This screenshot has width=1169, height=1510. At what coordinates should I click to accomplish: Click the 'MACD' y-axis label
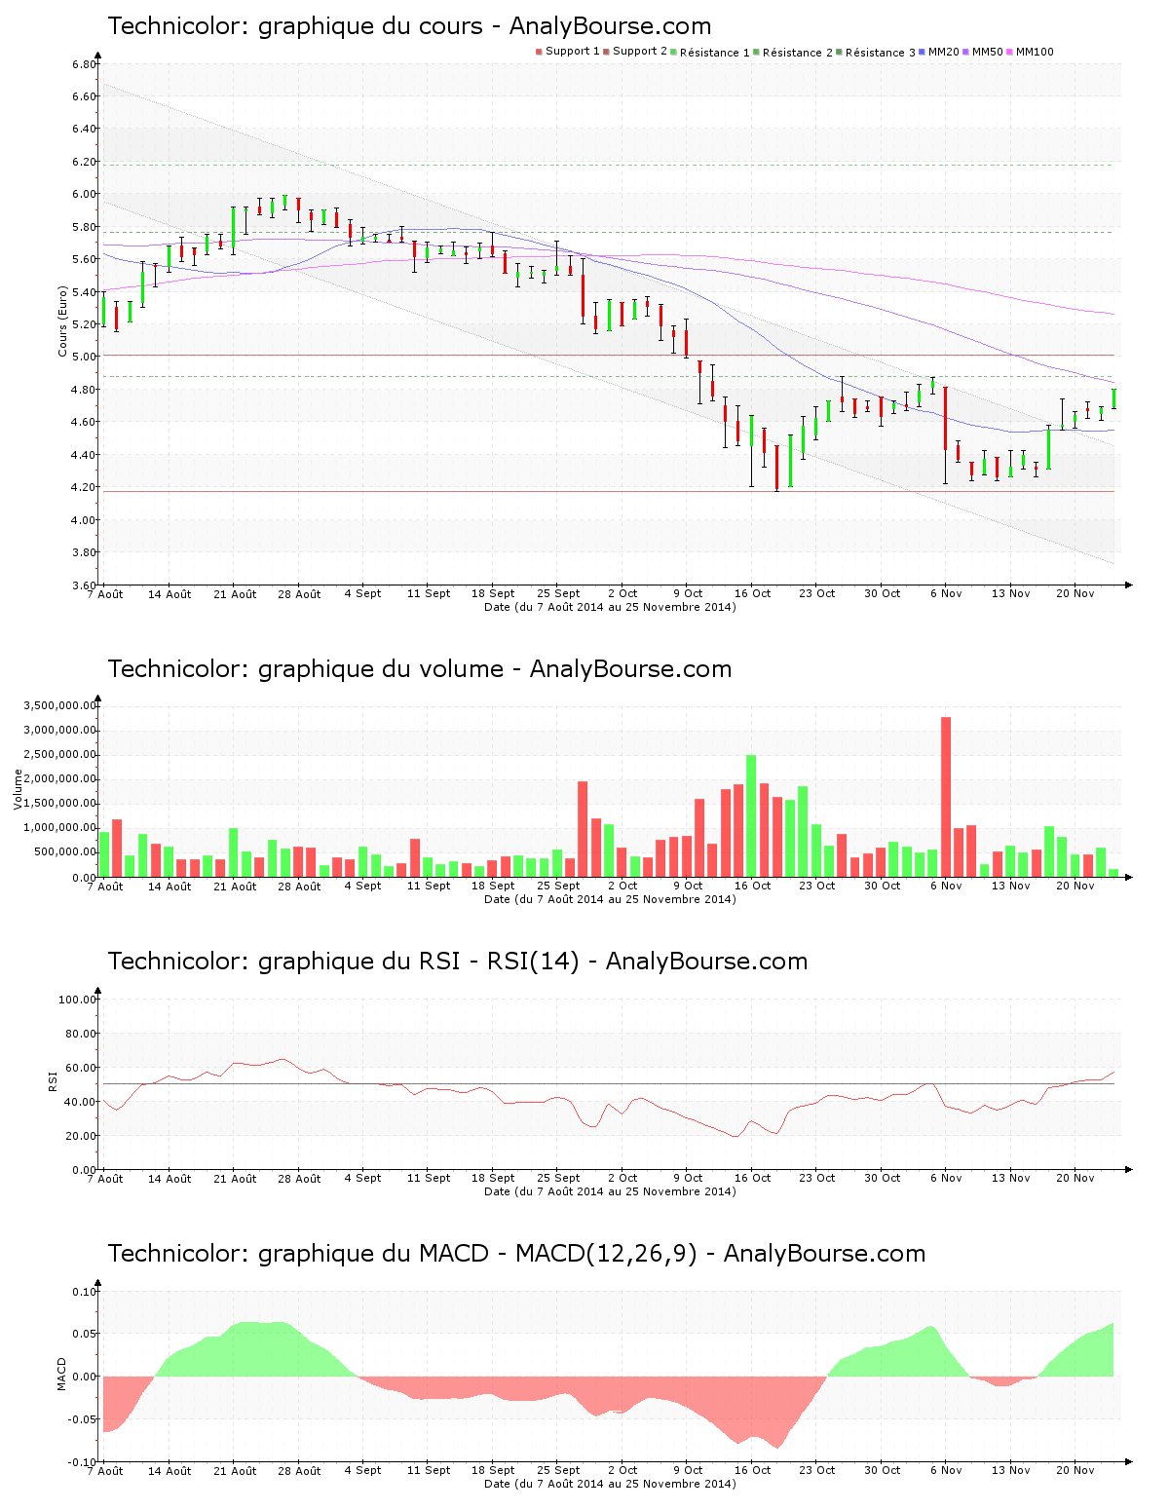[x=62, y=1374]
